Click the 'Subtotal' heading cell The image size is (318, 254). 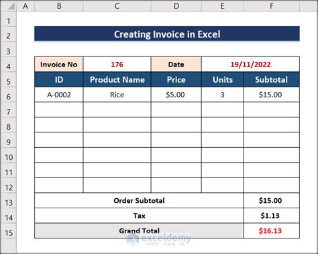(272, 79)
